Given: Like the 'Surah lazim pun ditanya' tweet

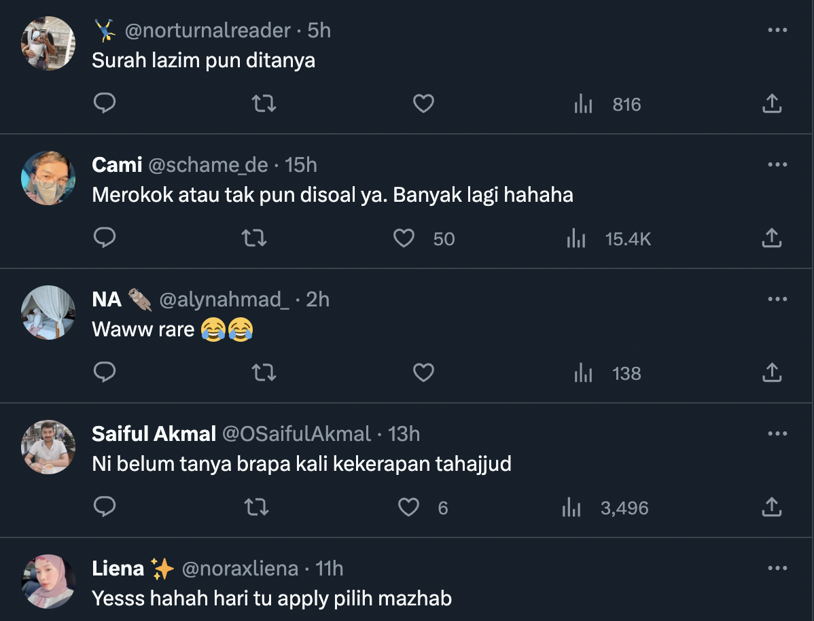Looking at the screenshot, I should coord(423,104).
